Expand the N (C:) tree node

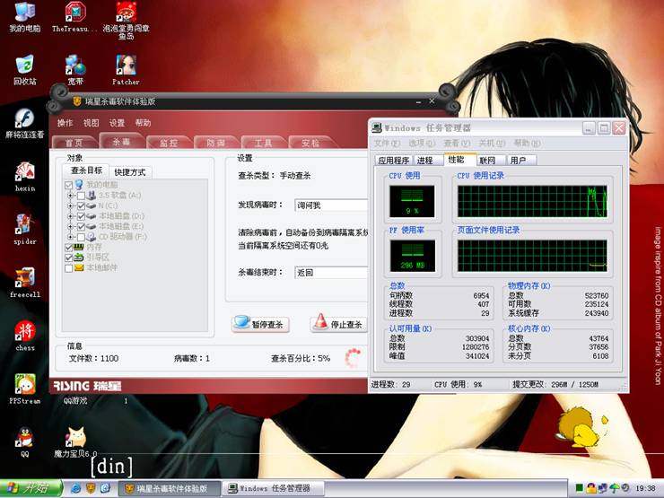(71, 205)
